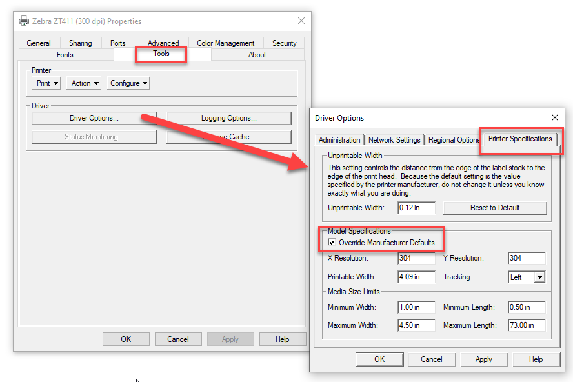Click the Minimum Length field

pyautogui.click(x=527, y=307)
